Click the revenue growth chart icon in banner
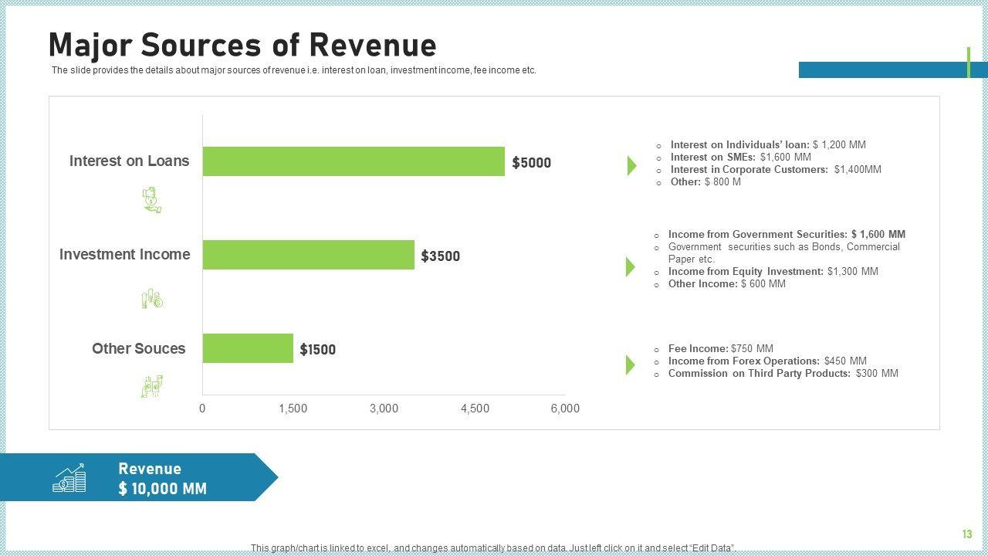This screenshot has width=988, height=556. click(69, 478)
